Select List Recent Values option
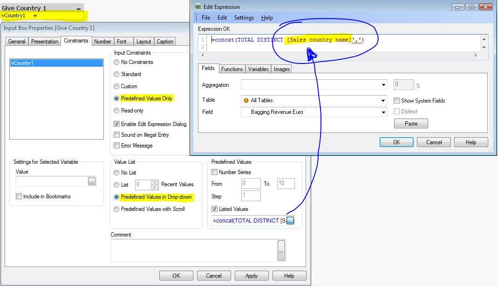498x287 pixels. 116,184
